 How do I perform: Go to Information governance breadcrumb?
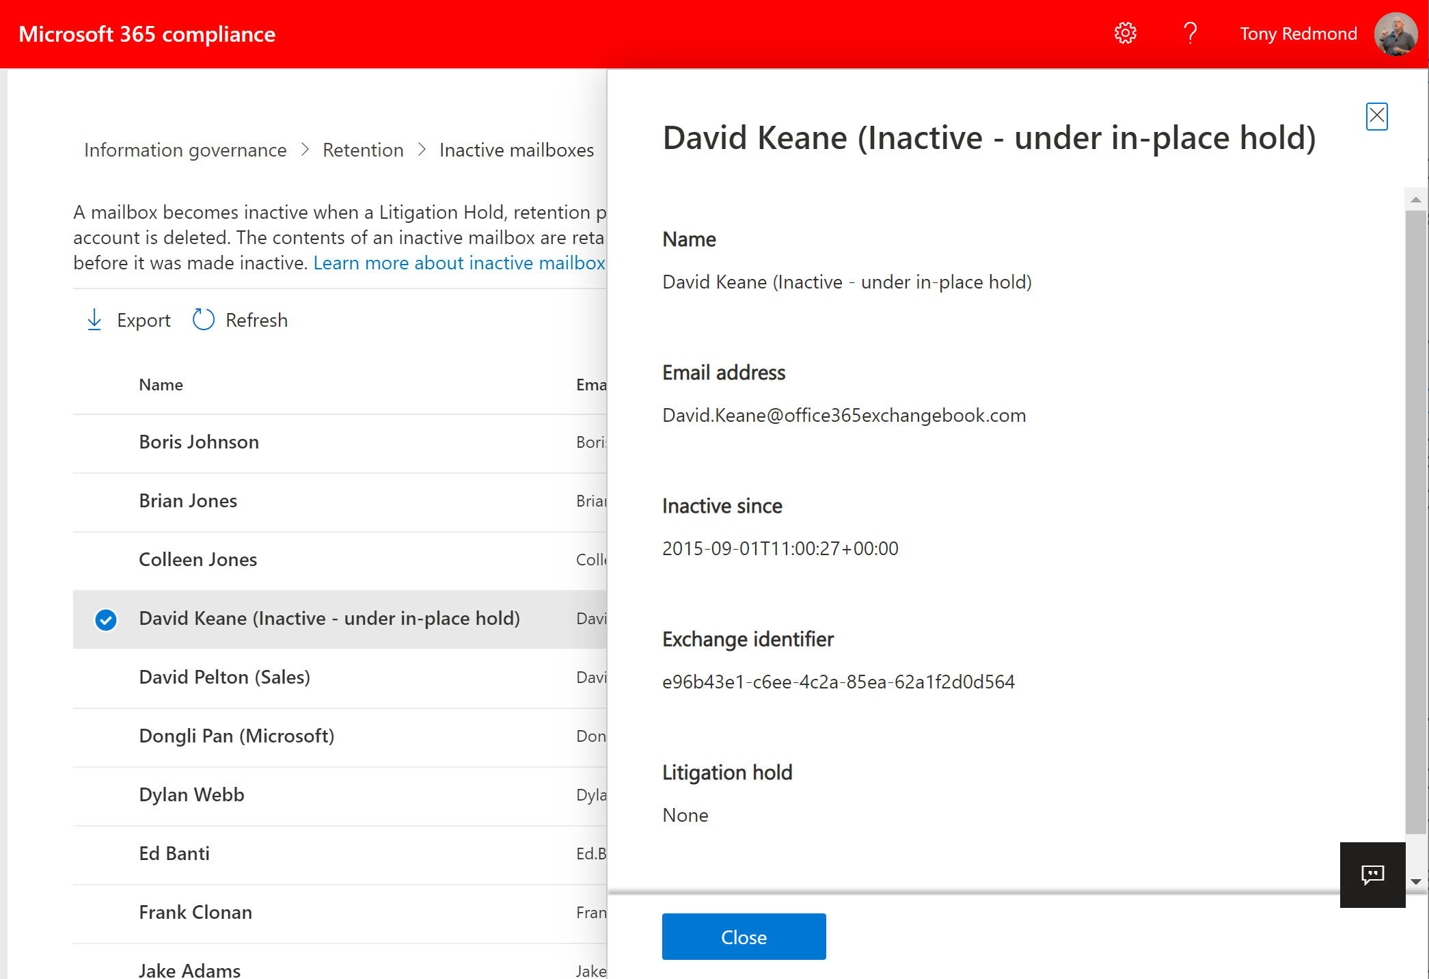(185, 150)
